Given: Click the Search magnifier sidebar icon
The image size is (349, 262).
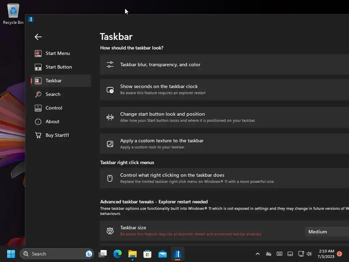Looking at the screenshot, I should click(38, 94).
